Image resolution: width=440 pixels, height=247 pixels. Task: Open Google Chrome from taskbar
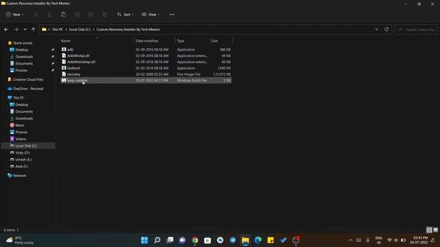pyautogui.click(x=195, y=240)
